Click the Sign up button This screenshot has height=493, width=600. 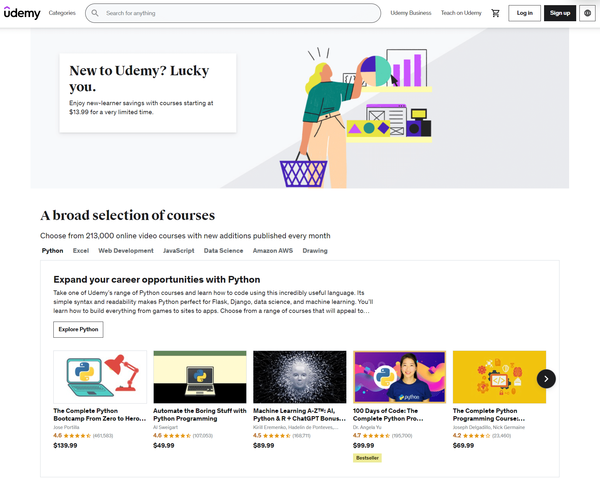[x=560, y=13]
